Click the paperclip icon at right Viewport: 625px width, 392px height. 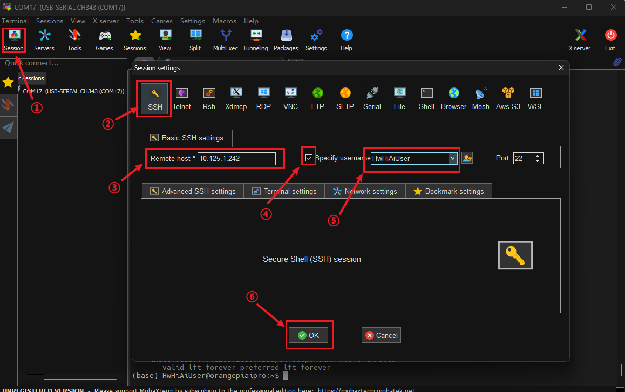click(x=617, y=63)
